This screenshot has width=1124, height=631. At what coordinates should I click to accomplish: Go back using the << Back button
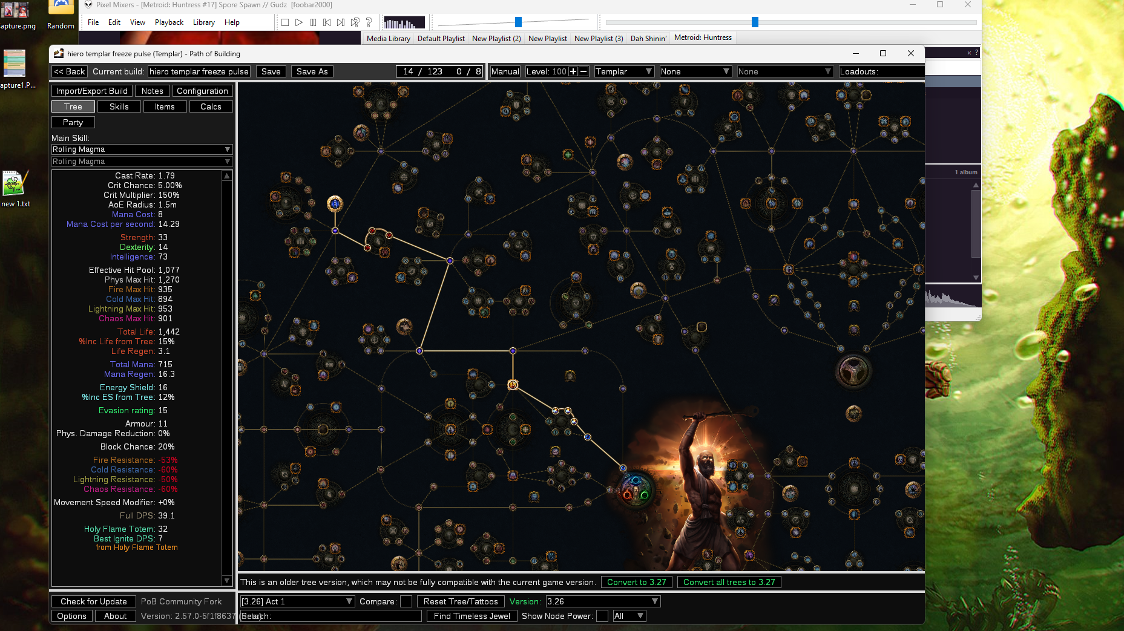[70, 71]
